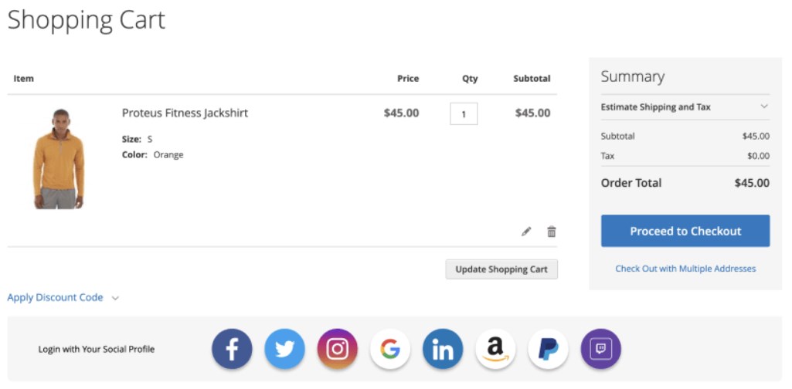Click the orange jackshirt product thumbnail

point(58,159)
